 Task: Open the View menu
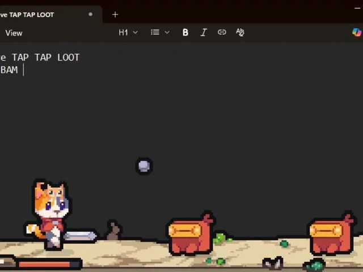pyautogui.click(x=14, y=33)
